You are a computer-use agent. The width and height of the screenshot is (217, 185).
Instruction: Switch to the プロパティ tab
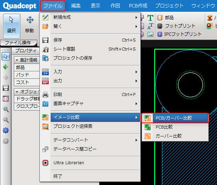[x=26, y=51]
